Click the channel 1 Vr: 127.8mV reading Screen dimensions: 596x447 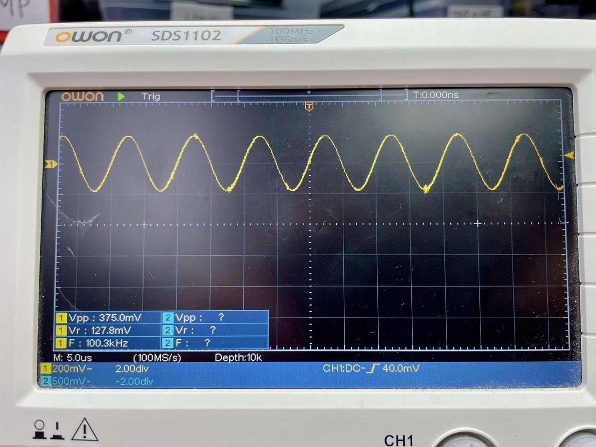99,330
